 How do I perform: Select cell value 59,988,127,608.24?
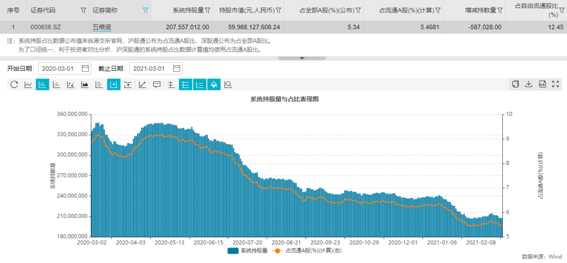(x=254, y=27)
